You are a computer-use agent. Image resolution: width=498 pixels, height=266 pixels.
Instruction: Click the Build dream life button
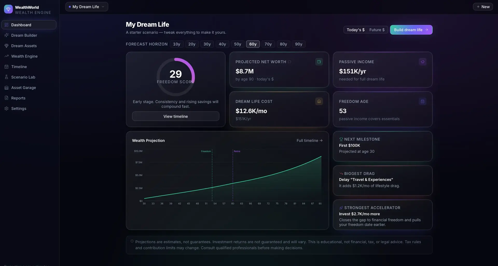411,30
